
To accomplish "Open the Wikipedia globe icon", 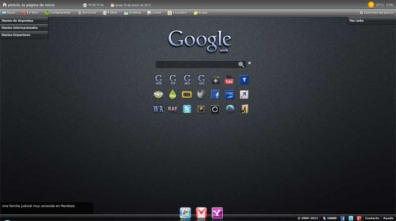I will (x=201, y=94).
